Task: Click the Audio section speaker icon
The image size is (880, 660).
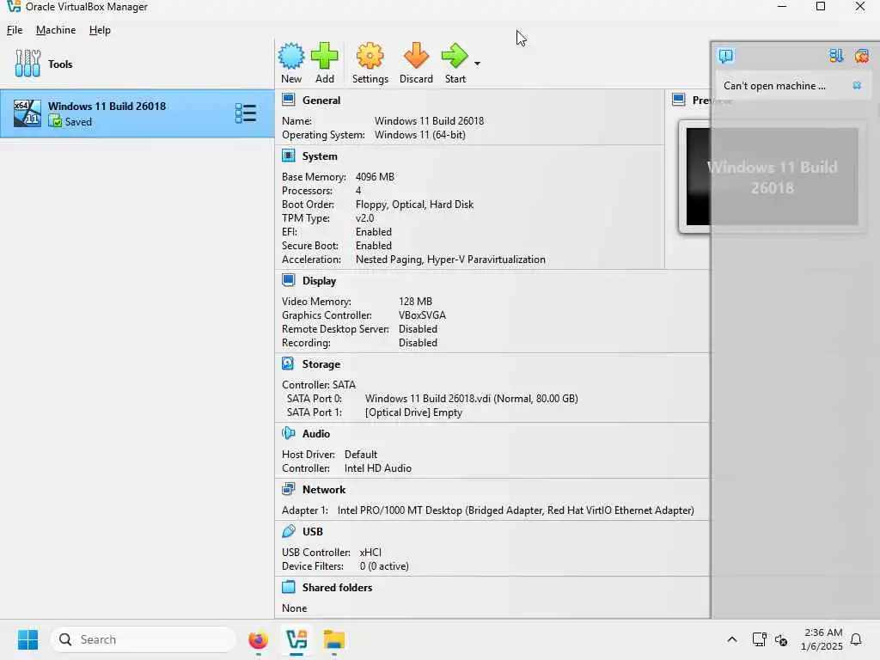Action: (289, 433)
